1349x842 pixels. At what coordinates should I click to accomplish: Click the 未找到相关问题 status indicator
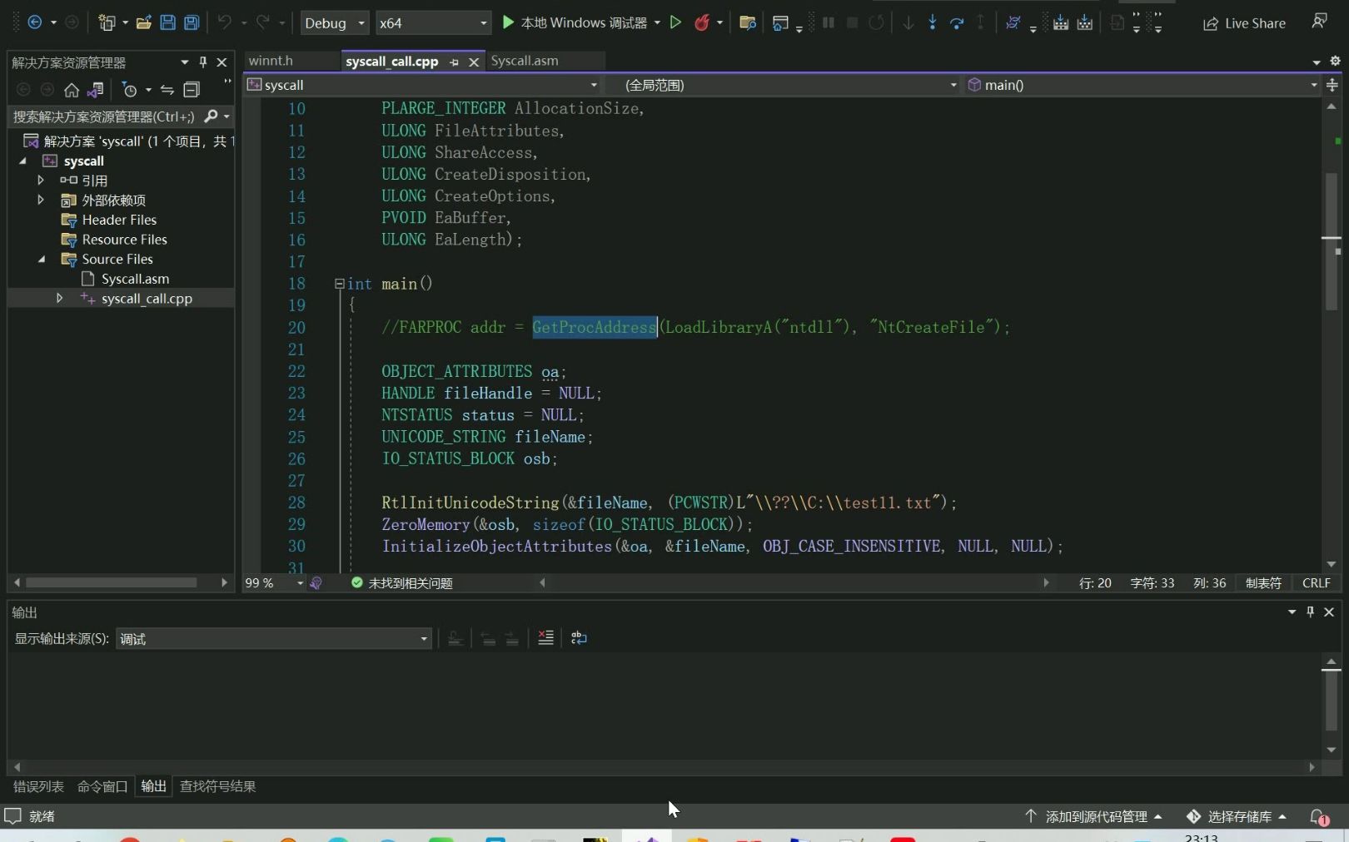(x=402, y=582)
